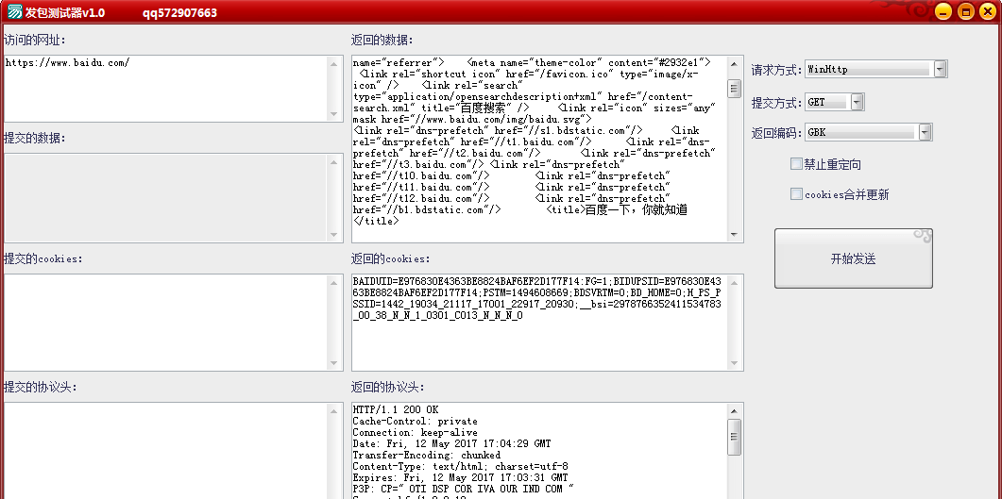Focus the 提交的cookies text area
1002x499 pixels.
[x=165, y=322]
